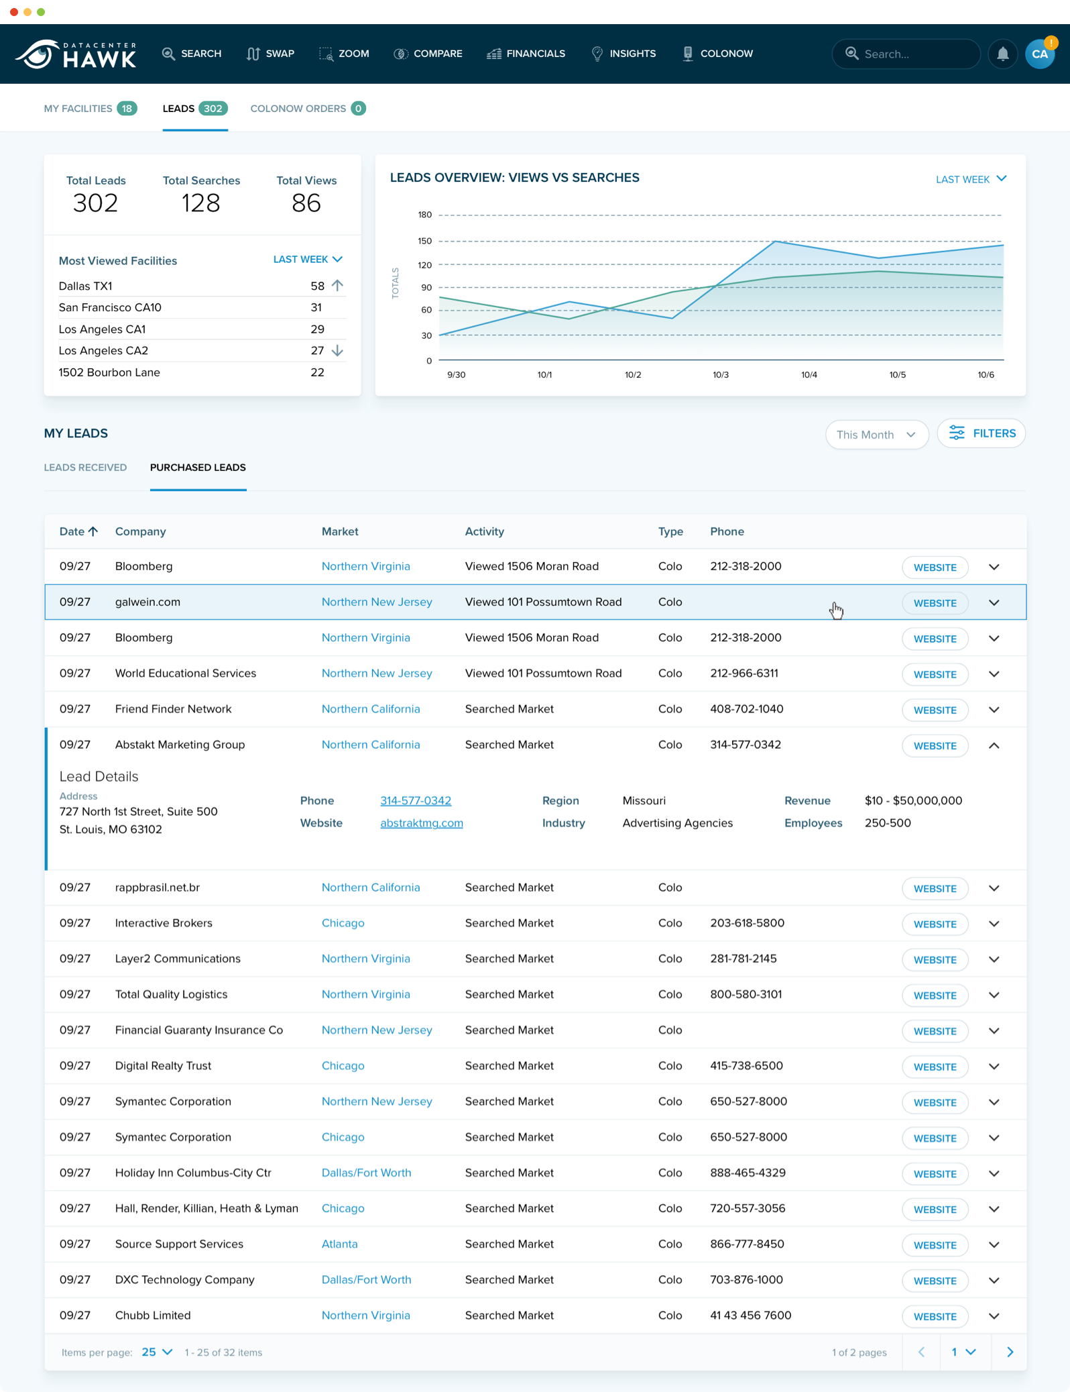Sort by Date column arrow
The image size is (1070, 1392).
pos(93,531)
